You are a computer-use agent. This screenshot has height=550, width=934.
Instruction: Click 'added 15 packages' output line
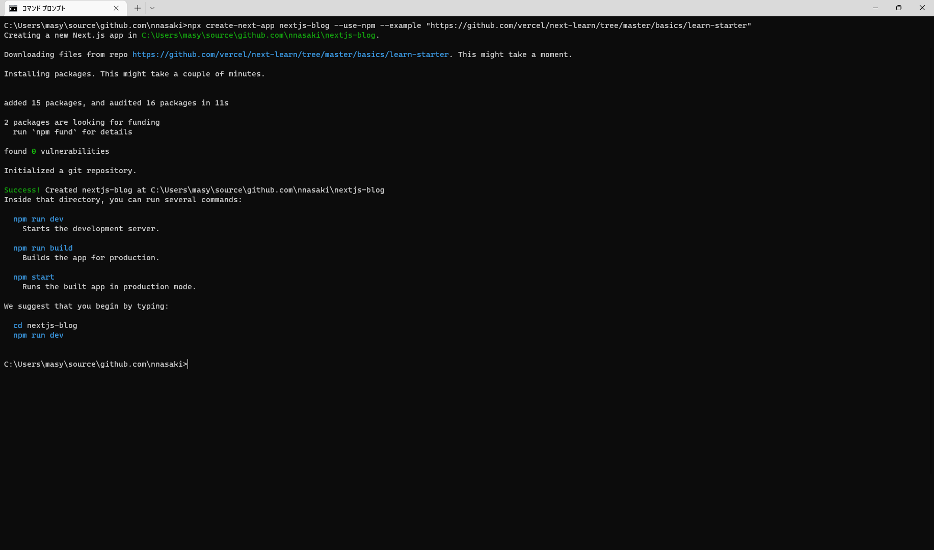pos(116,103)
